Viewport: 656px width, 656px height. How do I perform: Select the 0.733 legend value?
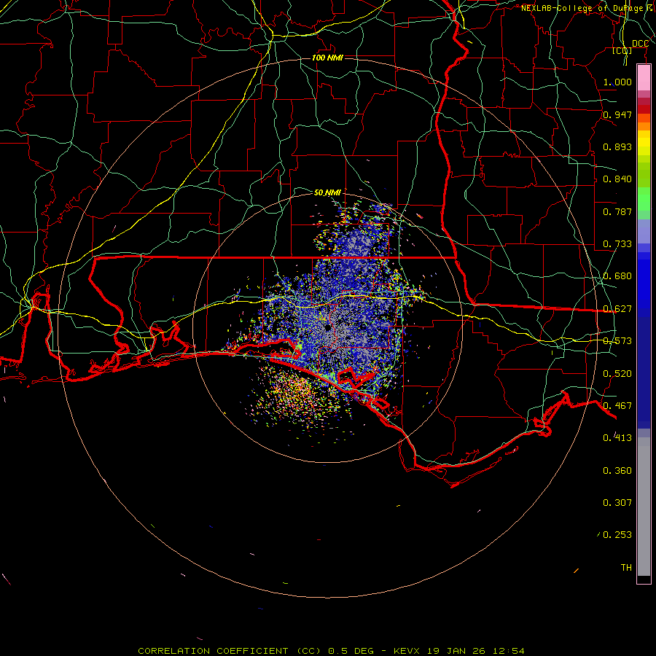[617, 244]
